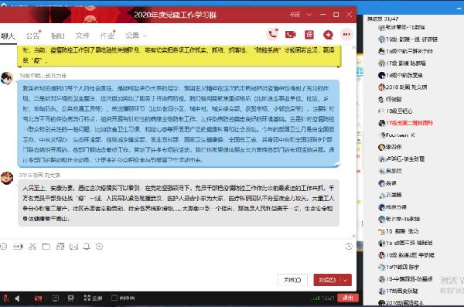Switch to the 公告 tab

click(x=32, y=36)
